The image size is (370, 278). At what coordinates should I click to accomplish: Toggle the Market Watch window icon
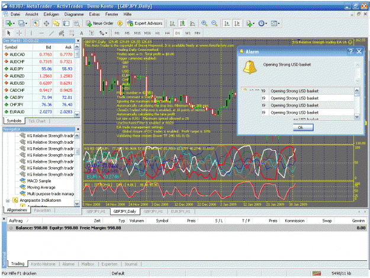point(36,23)
